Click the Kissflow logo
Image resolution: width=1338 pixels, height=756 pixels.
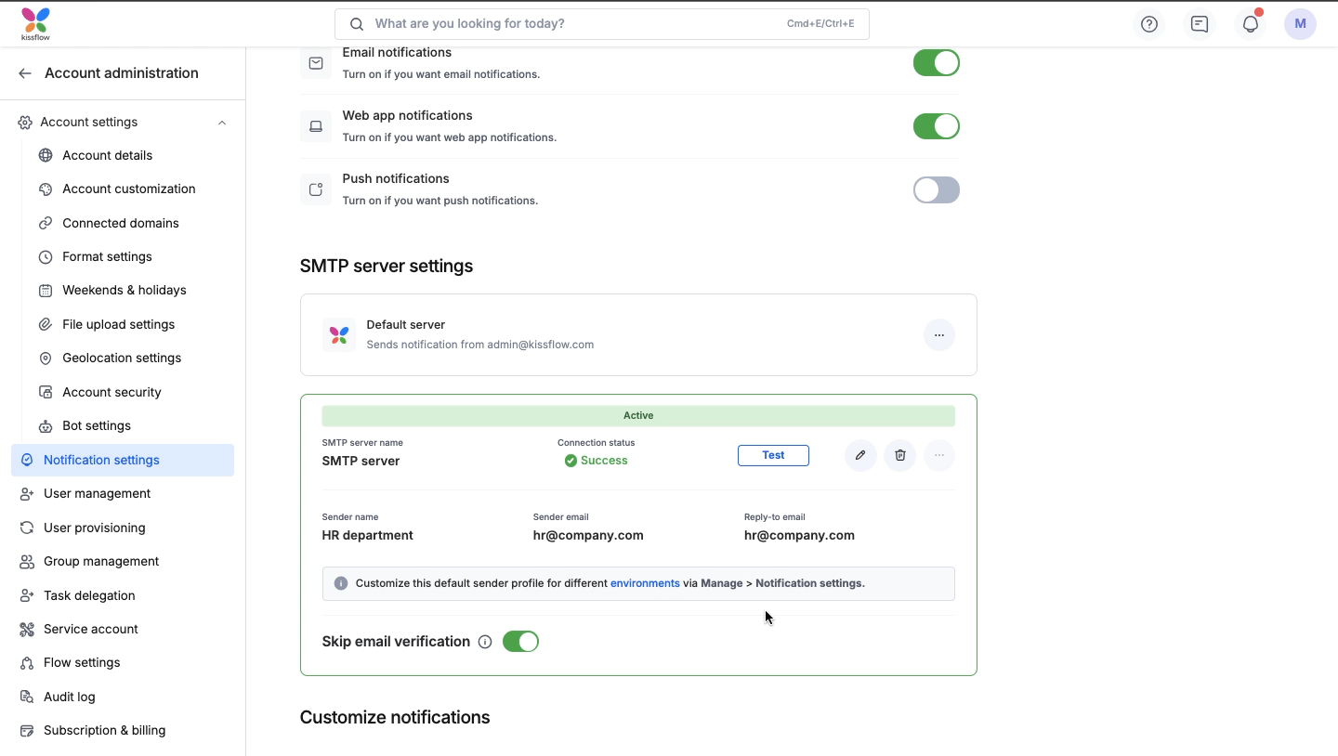[x=35, y=24]
